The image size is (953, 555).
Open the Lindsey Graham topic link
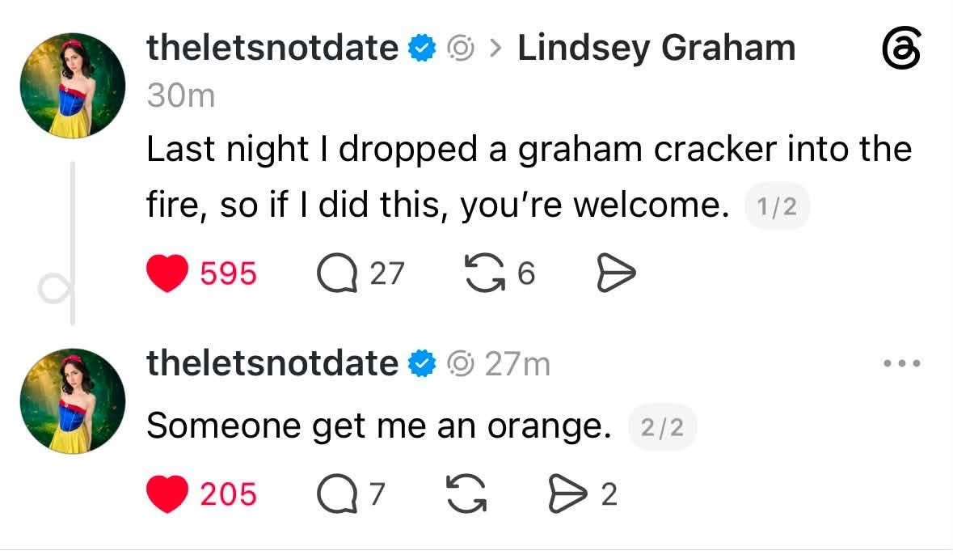click(656, 48)
